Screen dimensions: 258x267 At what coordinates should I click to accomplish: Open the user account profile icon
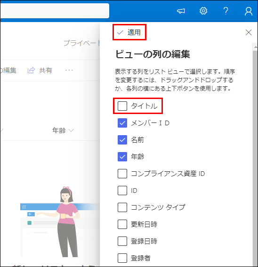click(x=249, y=11)
